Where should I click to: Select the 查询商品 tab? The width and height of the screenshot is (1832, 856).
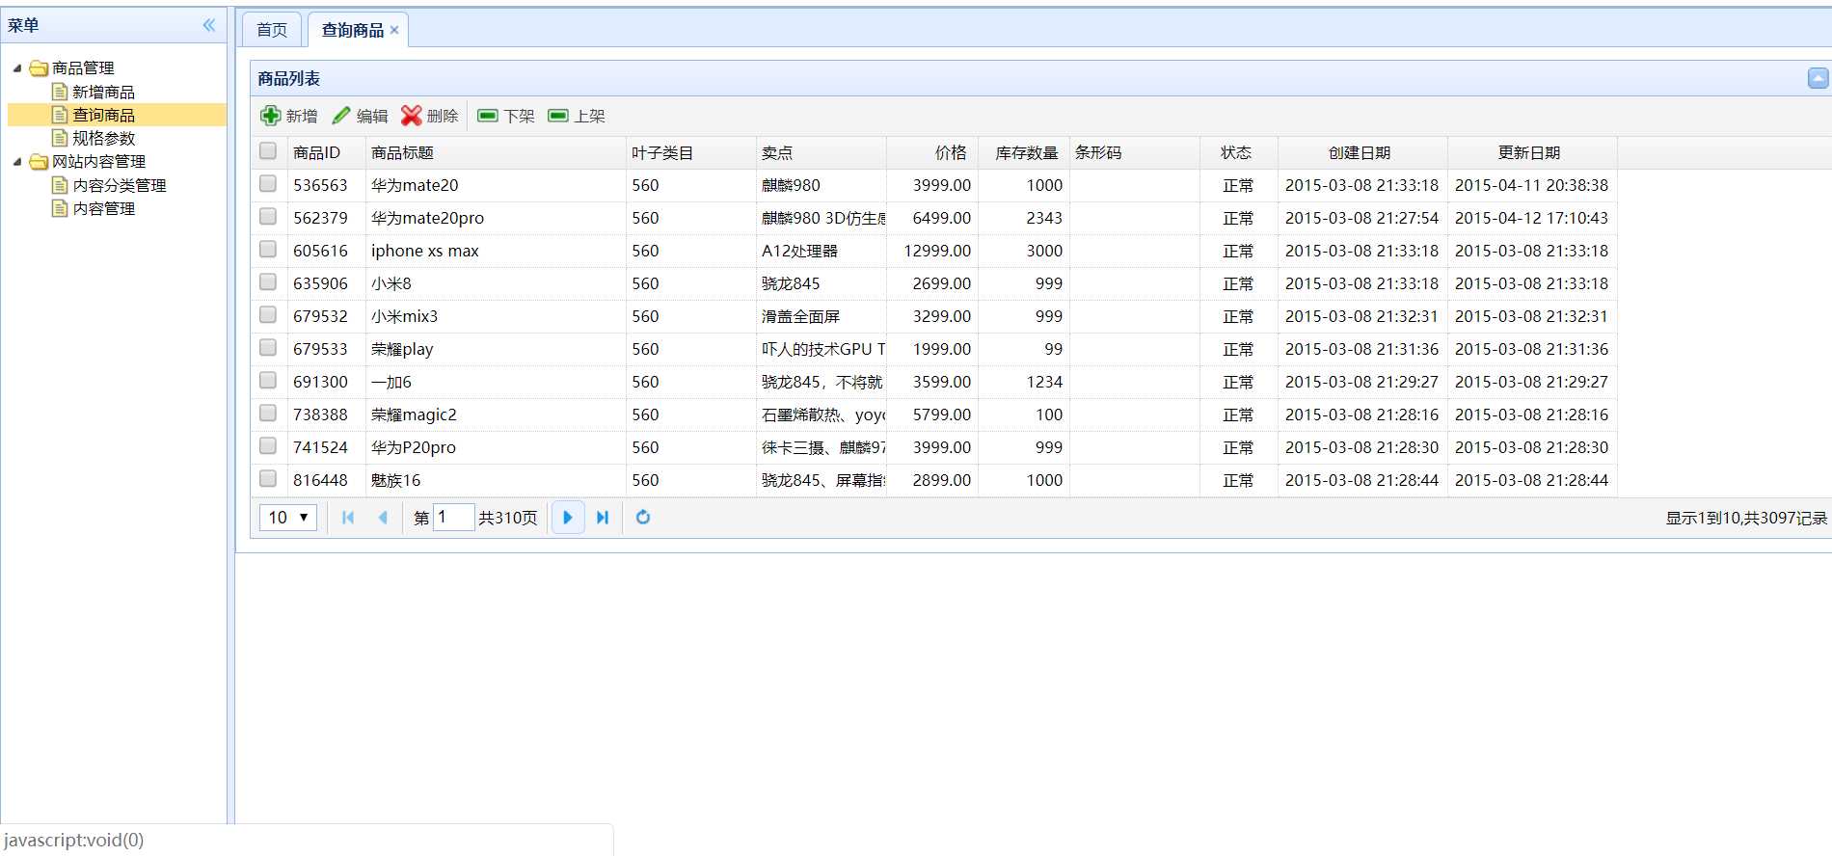click(x=352, y=30)
